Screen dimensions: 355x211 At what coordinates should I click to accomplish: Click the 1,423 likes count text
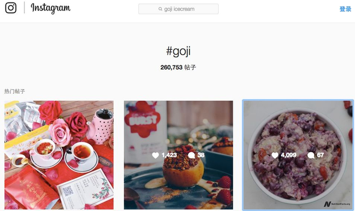(169, 155)
